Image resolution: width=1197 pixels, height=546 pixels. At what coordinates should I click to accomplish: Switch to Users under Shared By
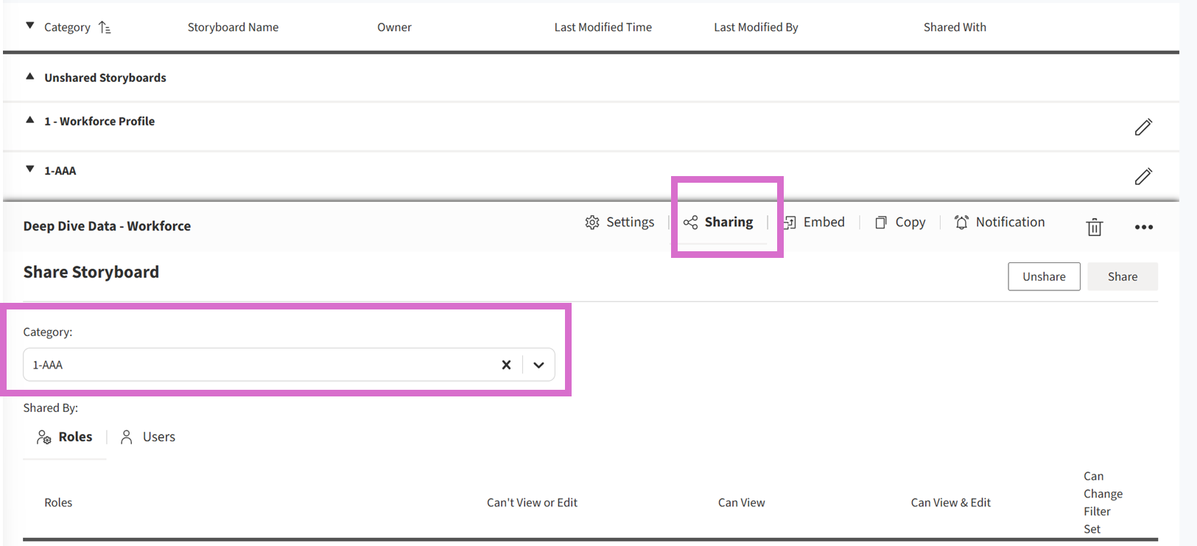coord(148,437)
